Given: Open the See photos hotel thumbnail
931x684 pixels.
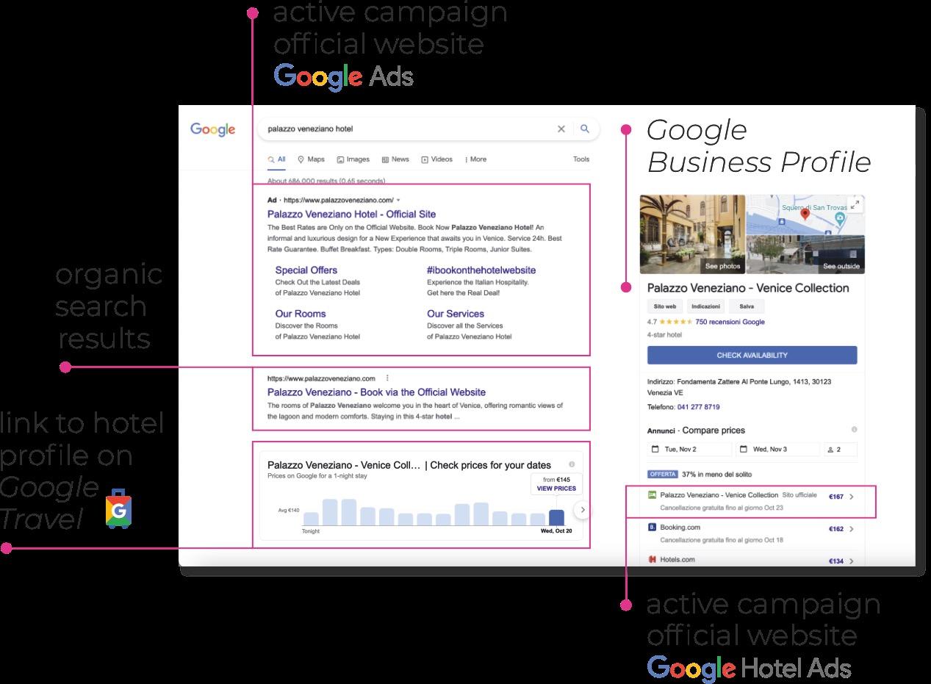Looking at the screenshot, I should point(692,234).
